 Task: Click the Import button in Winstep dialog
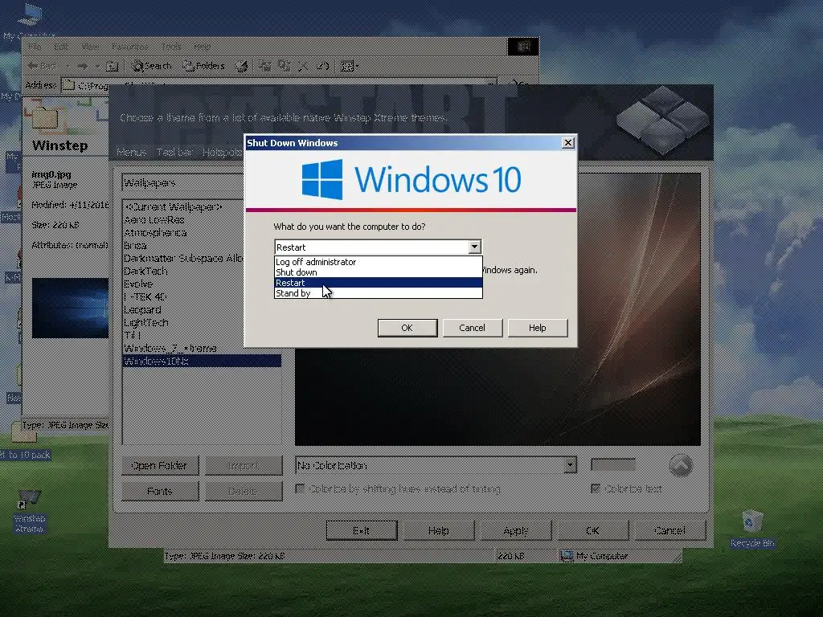[x=244, y=465]
